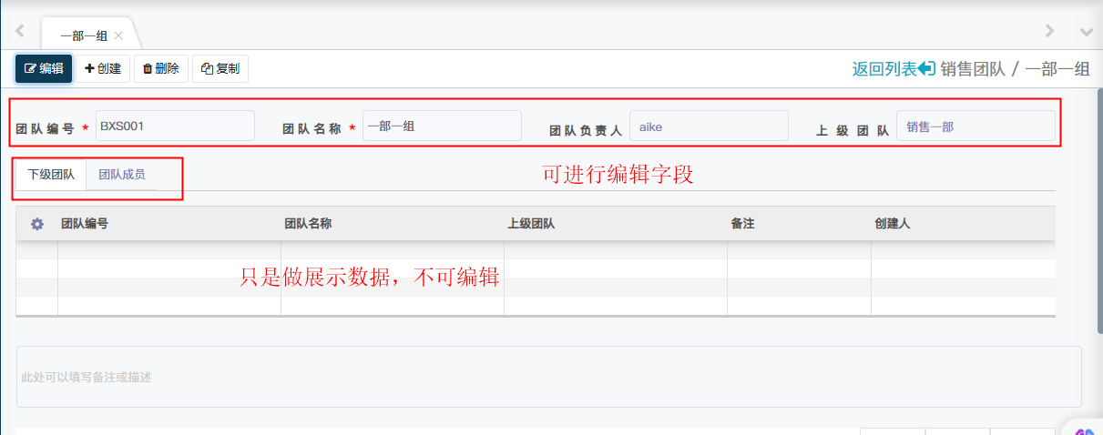Click the 删除 (Delete) trash button

tap(161, 69)
